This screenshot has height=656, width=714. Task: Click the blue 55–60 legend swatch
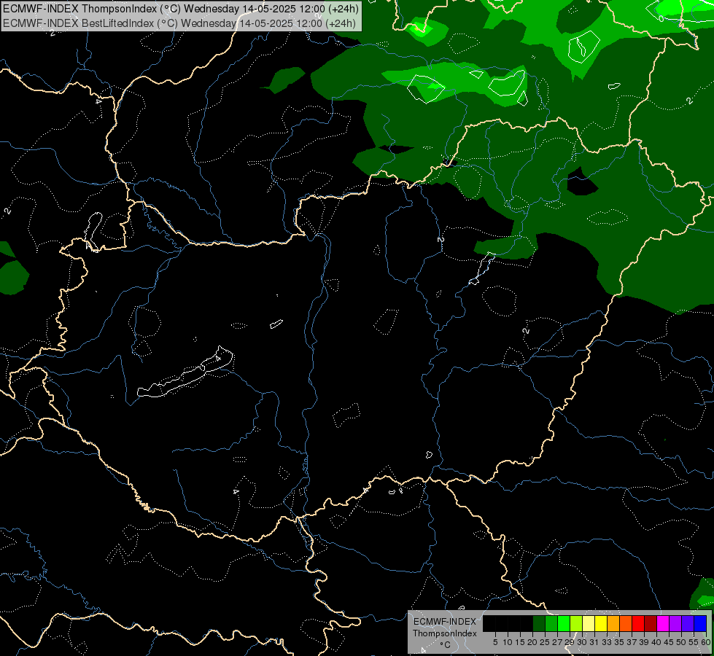coord(700,623)
